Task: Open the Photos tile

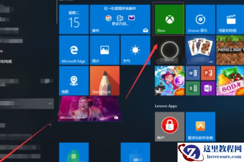Action: [x=104, y=50]
